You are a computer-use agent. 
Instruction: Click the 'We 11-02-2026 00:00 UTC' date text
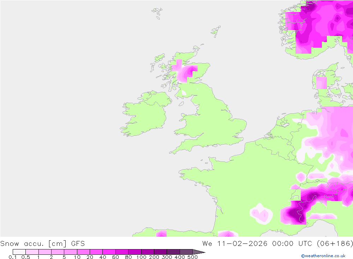[x=257, y=244]
